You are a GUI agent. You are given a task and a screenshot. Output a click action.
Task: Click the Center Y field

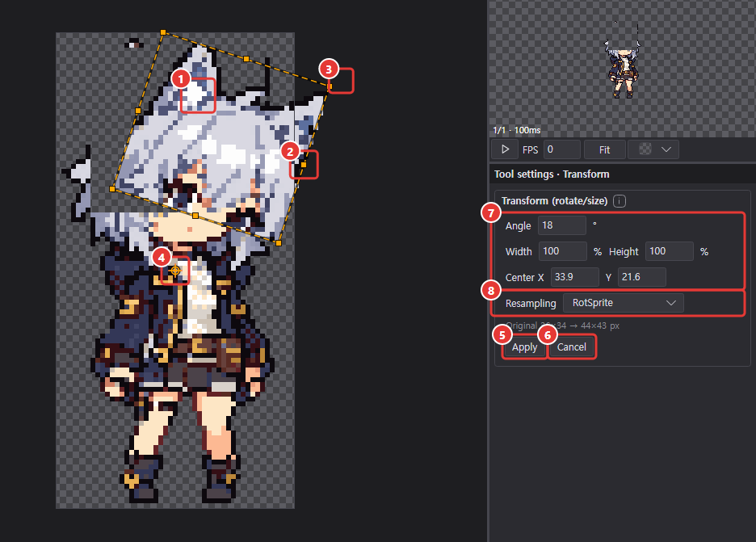pyautogui.click(x=642, y=277)
